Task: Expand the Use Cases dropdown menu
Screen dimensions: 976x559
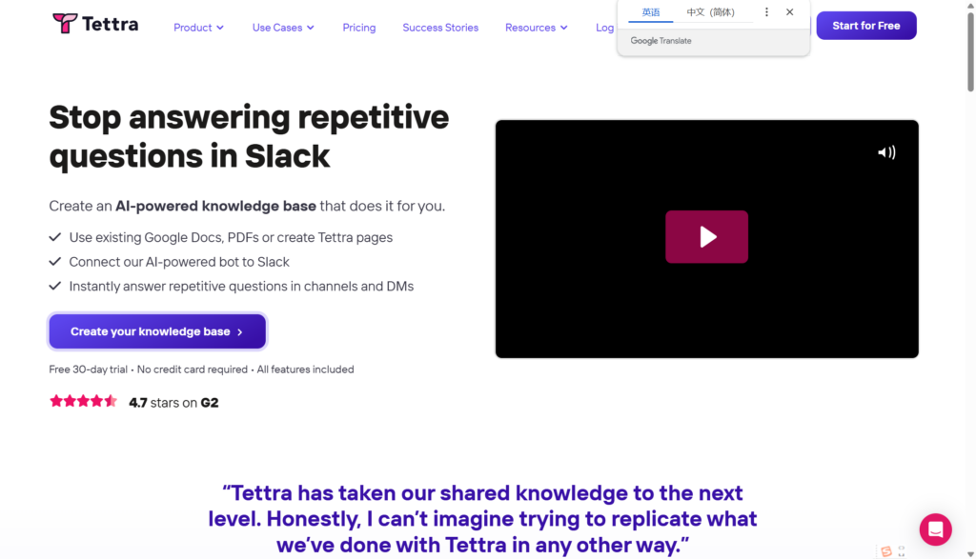Action: [282, 28]
